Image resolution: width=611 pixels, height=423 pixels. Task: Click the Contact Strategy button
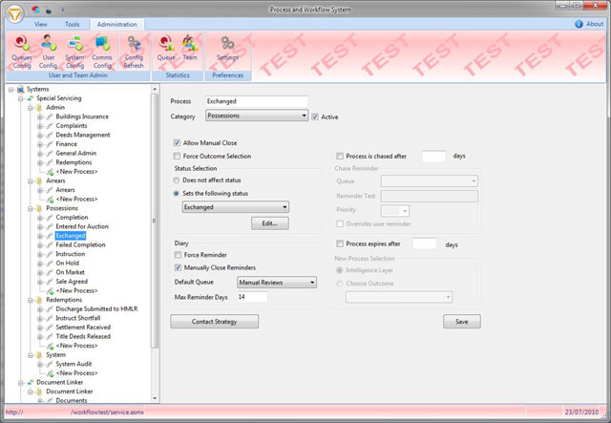click(x=213, y=322)
